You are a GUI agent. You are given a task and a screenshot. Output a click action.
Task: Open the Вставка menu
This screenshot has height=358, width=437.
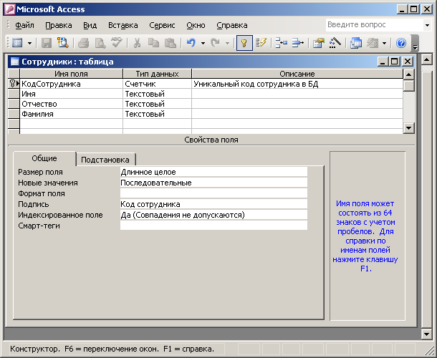(123, 25)
